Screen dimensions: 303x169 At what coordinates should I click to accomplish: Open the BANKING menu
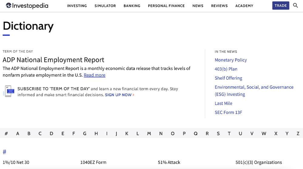(x=132, y=6)
